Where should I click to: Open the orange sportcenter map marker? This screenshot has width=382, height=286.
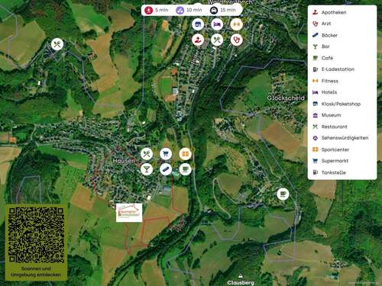[185, 154]
